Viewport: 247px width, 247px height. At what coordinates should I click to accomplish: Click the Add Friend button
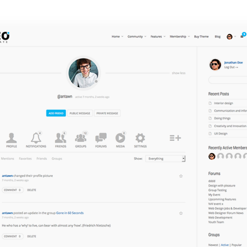(56, 113)
